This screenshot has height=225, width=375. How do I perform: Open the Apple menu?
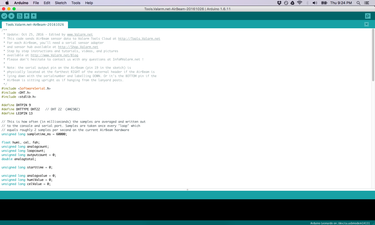(x=7, y=3)
